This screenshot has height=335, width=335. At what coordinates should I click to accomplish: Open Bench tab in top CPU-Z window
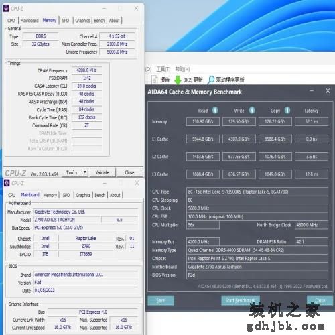tap(99, 21)
